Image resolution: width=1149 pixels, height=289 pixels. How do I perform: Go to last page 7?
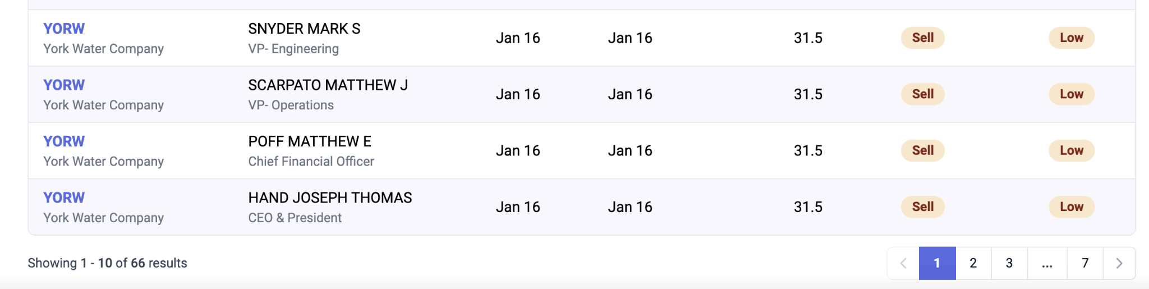pyautogui.click(x=1085, y=263)
